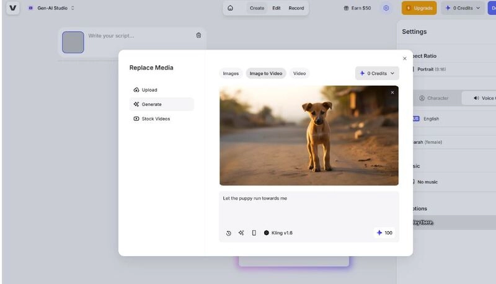
Task: Click the portrait orientation phone icon
Action: point(254,233)
